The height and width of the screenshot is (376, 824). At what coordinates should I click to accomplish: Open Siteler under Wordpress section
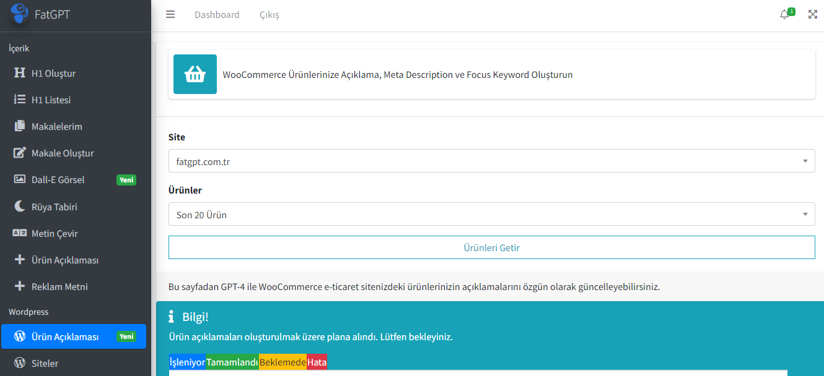tap(74, 363)
